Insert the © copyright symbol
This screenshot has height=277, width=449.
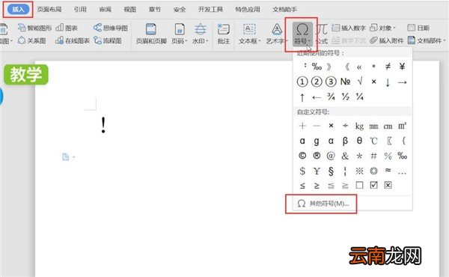point(302,156)
